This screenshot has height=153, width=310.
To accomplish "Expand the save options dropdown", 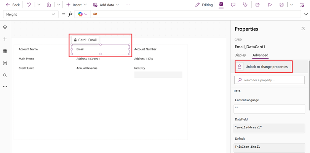I will (x=291, y=5).
